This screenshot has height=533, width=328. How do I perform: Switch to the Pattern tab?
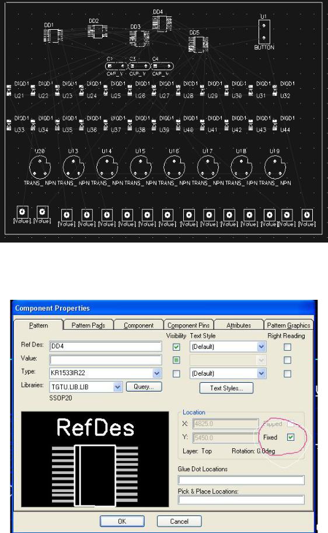39,326
